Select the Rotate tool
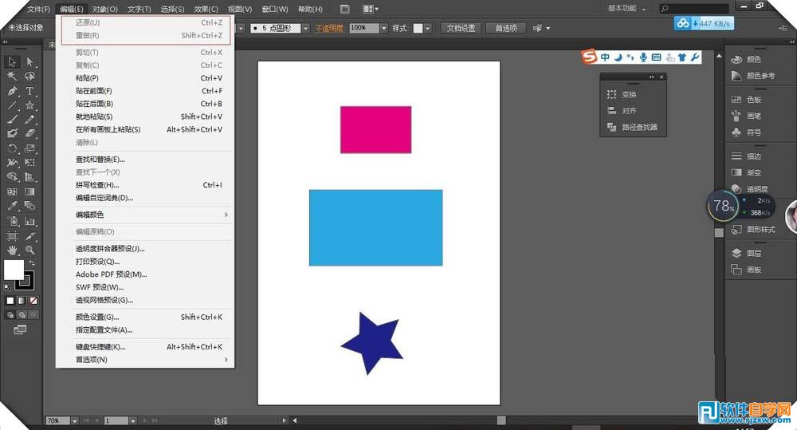This screenshot has height=430, width=797. [x=12, y=148]
